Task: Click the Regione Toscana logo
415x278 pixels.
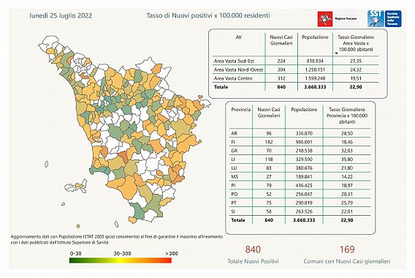Action: click(x=338, y=19)
